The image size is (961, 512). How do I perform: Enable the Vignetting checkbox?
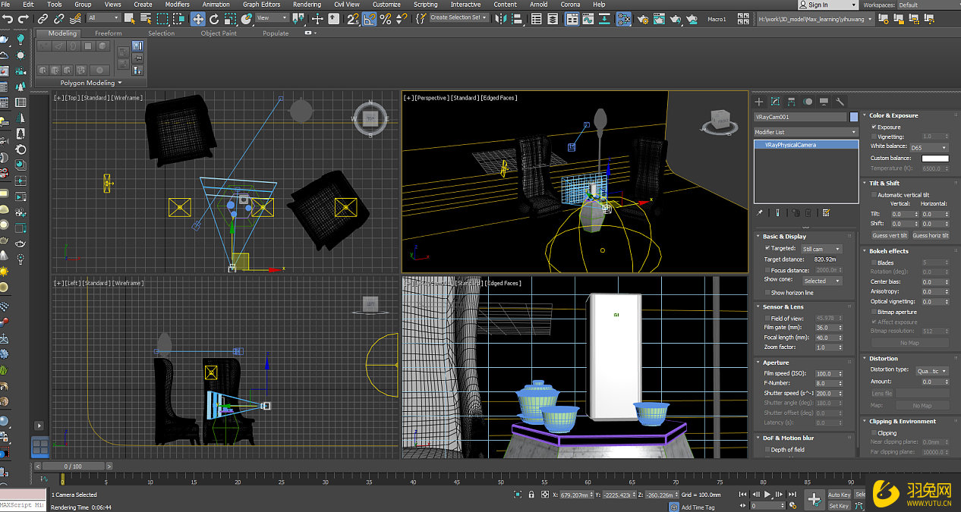[x=872, y=137]
